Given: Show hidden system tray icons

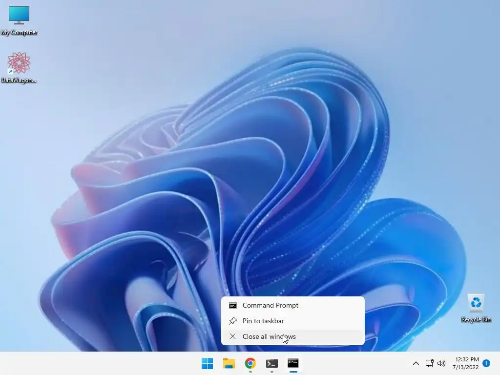Looking at the screenshot, I should (x=416, y=363).
